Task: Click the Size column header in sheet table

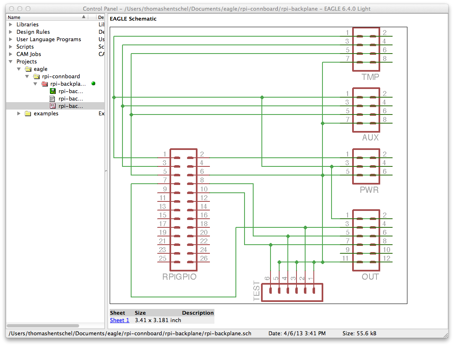Action: (140, 313)
